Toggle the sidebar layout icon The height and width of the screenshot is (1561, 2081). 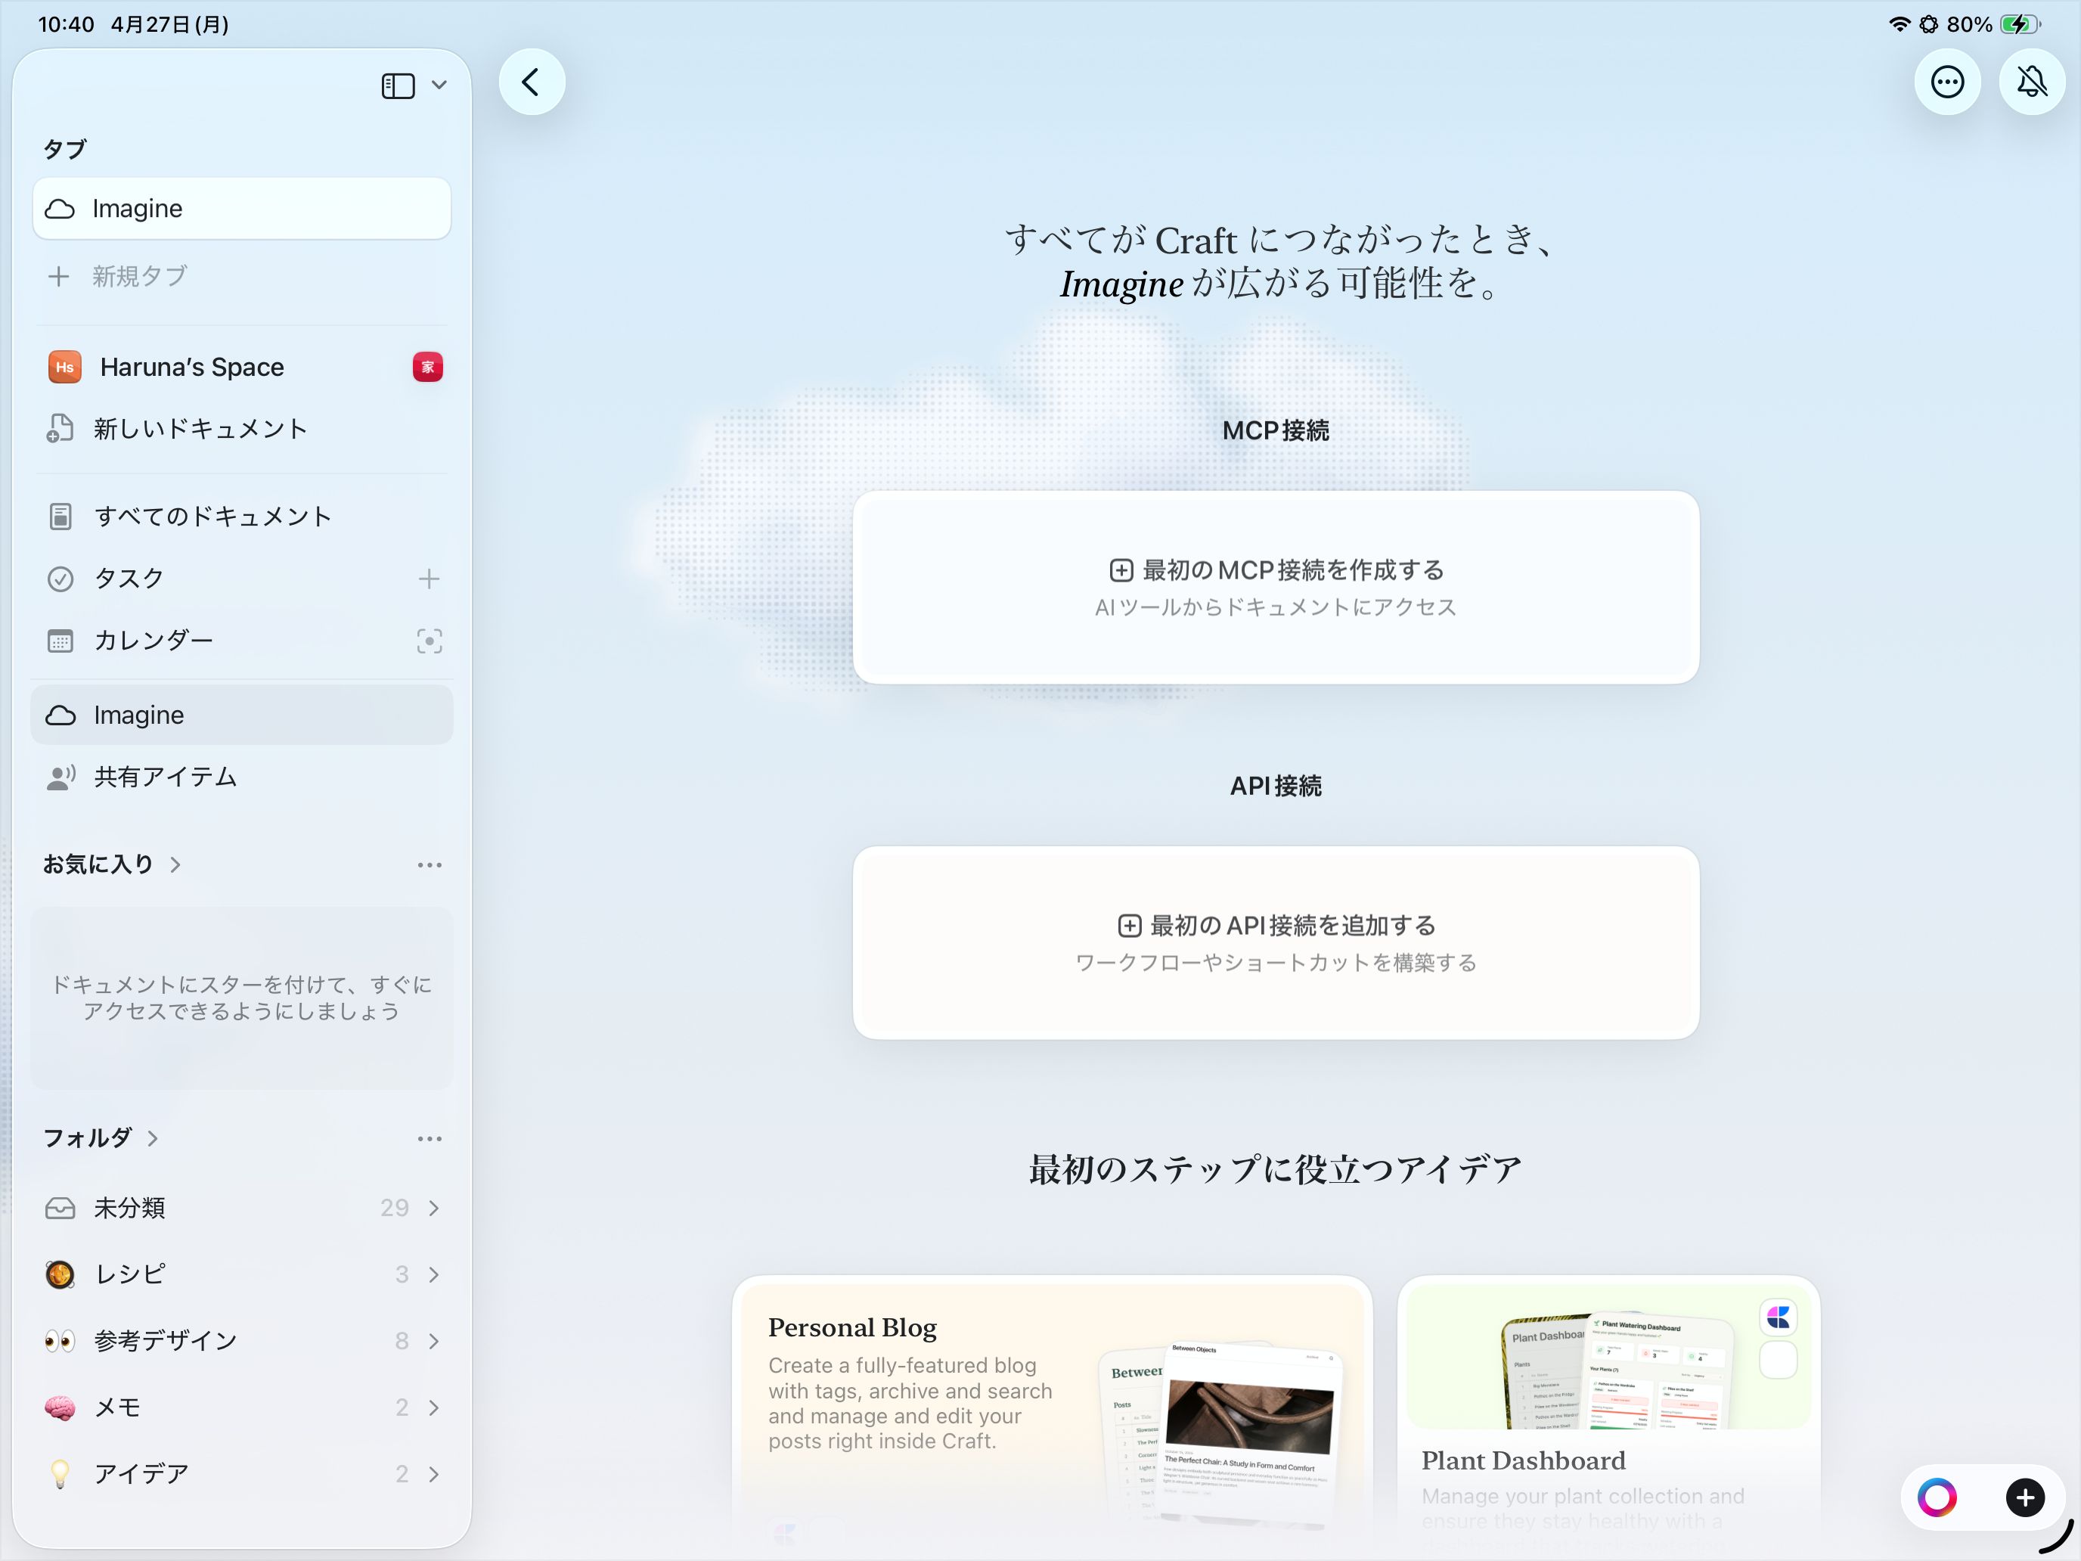point(398,85)
